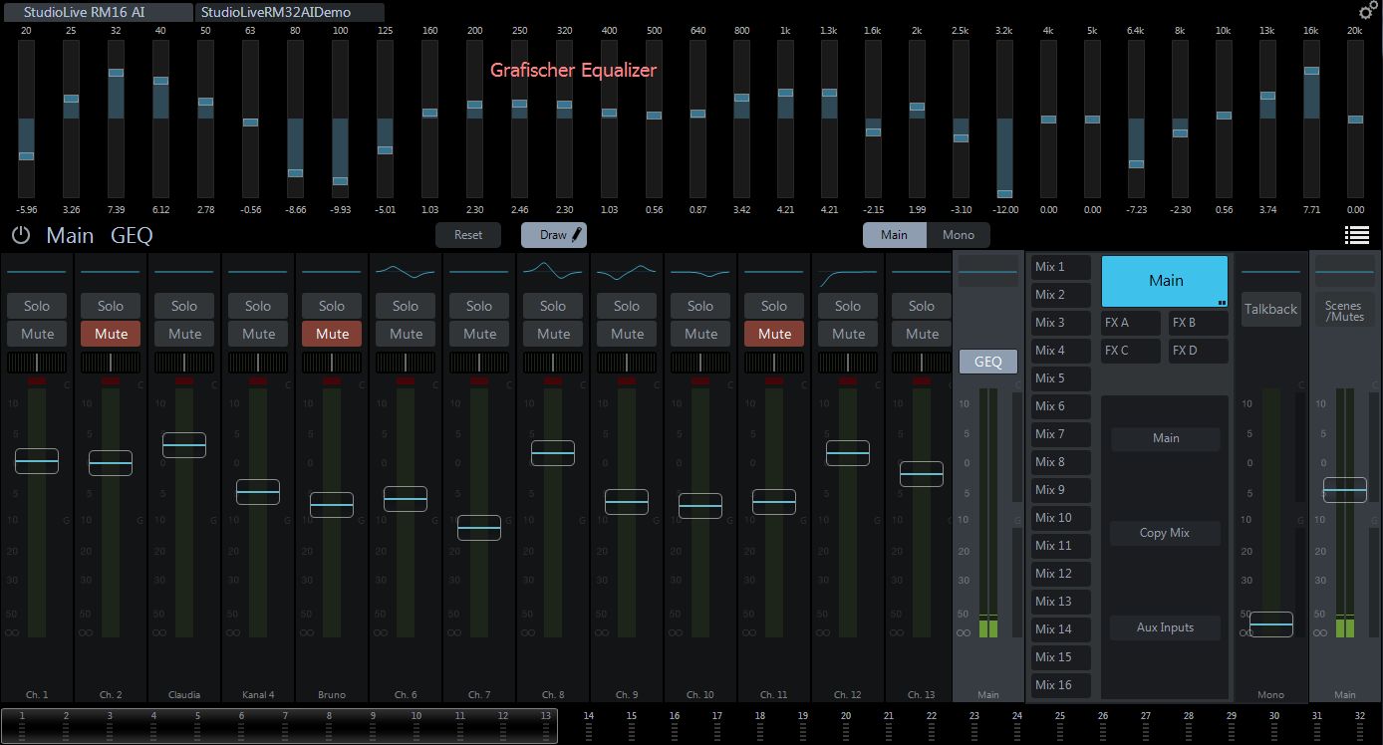Select Mix 1 bus
Viewport: 1383px width, 745px height.
click(x=1061, y=267)
